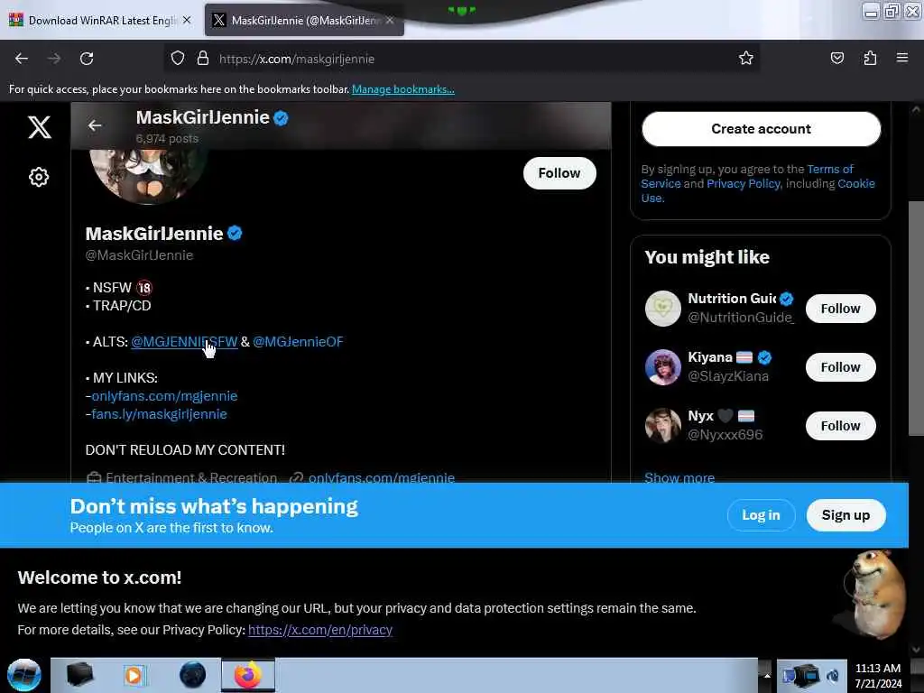Open the Pocket save icon

click(x=836, y=59)
